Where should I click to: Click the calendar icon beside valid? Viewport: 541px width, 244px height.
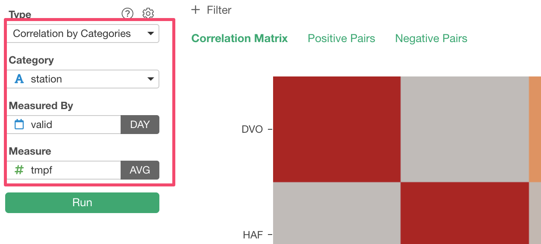pos(19,125)
